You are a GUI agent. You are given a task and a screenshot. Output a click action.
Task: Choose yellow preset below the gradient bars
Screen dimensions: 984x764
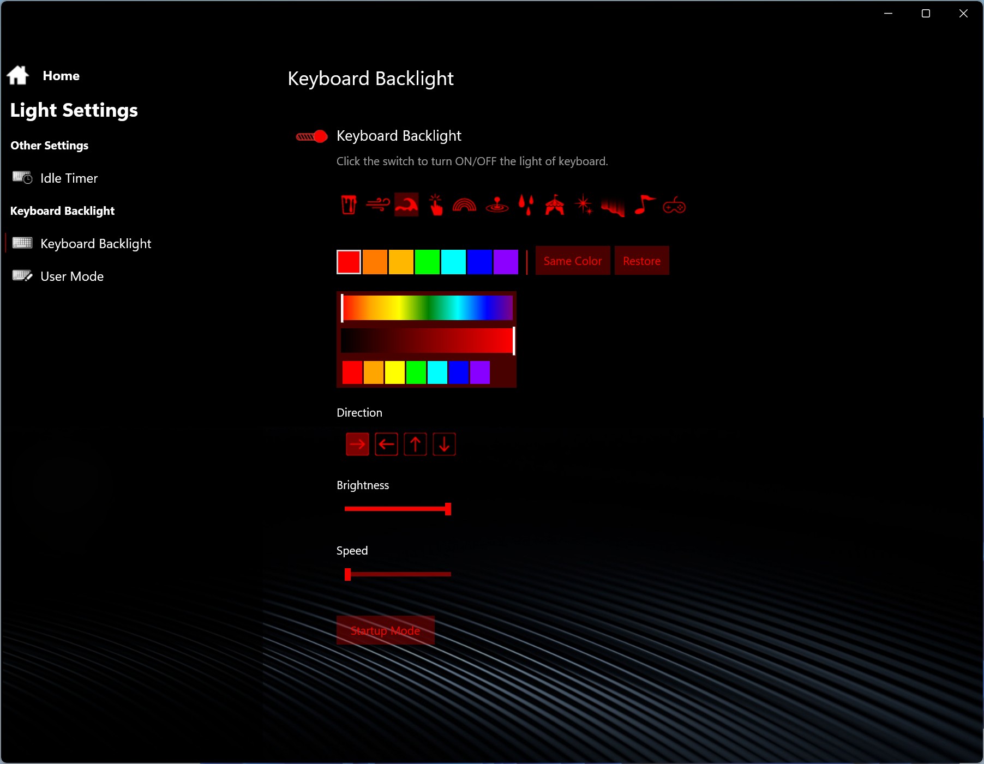[x=395, y=372]
